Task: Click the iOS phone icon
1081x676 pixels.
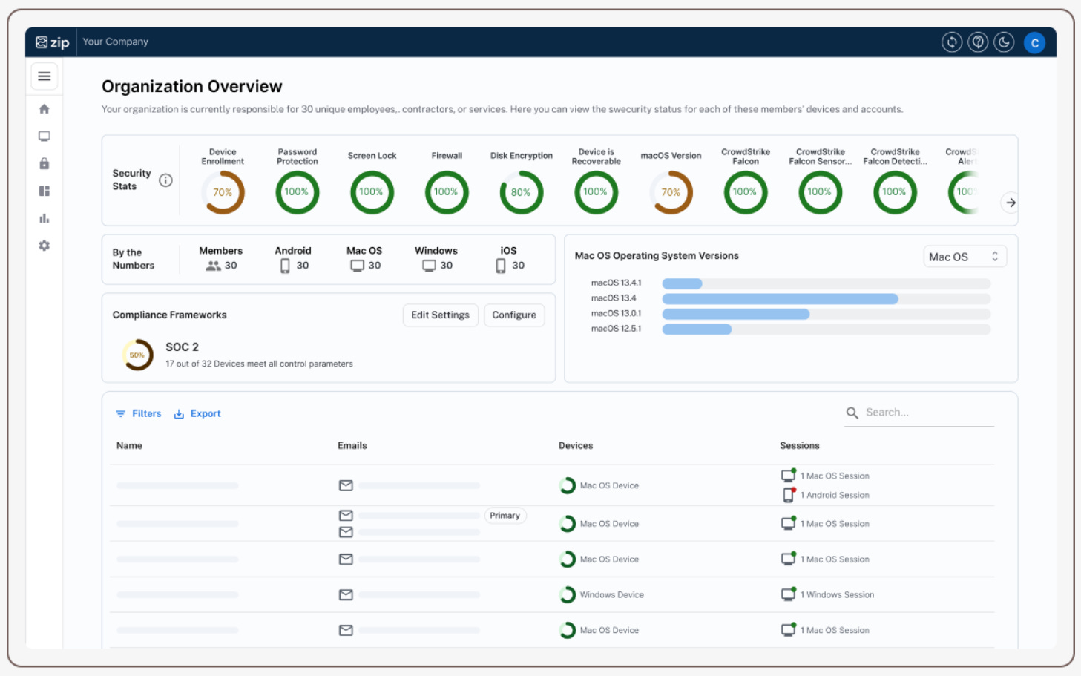Action: pos(501,266)
